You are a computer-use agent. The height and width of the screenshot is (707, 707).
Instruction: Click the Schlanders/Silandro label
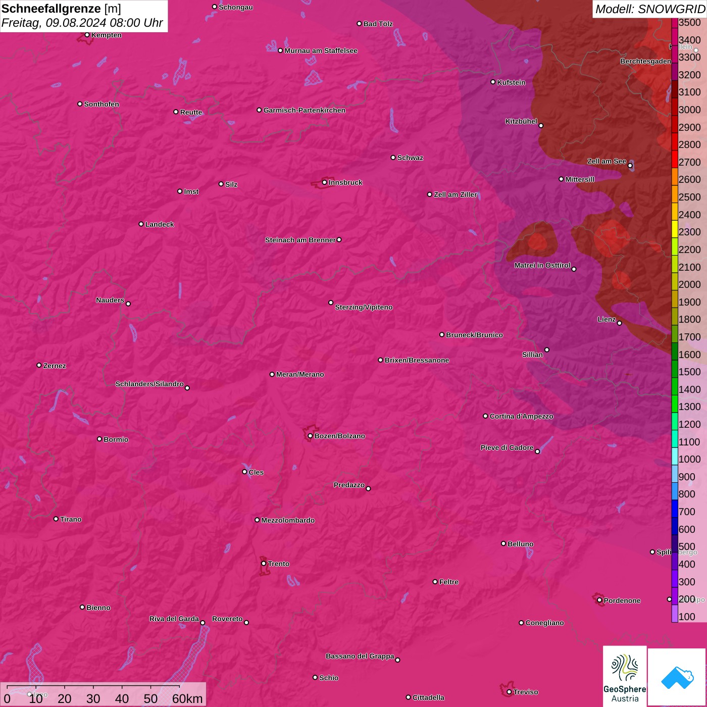point(149,384)
